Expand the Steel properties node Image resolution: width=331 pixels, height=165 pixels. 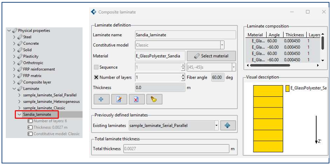(x=14, y=37)
